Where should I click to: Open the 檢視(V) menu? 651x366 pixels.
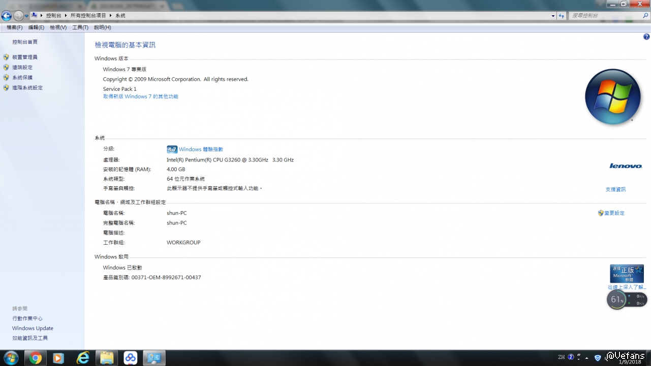point(58,27)
